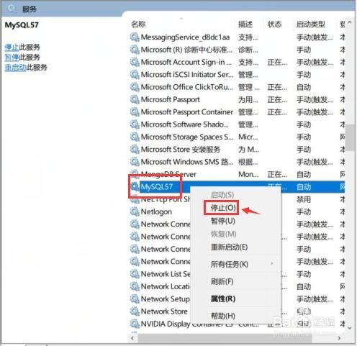Sort by the 描述 column header
357x346 pixels.
point(245,24)
